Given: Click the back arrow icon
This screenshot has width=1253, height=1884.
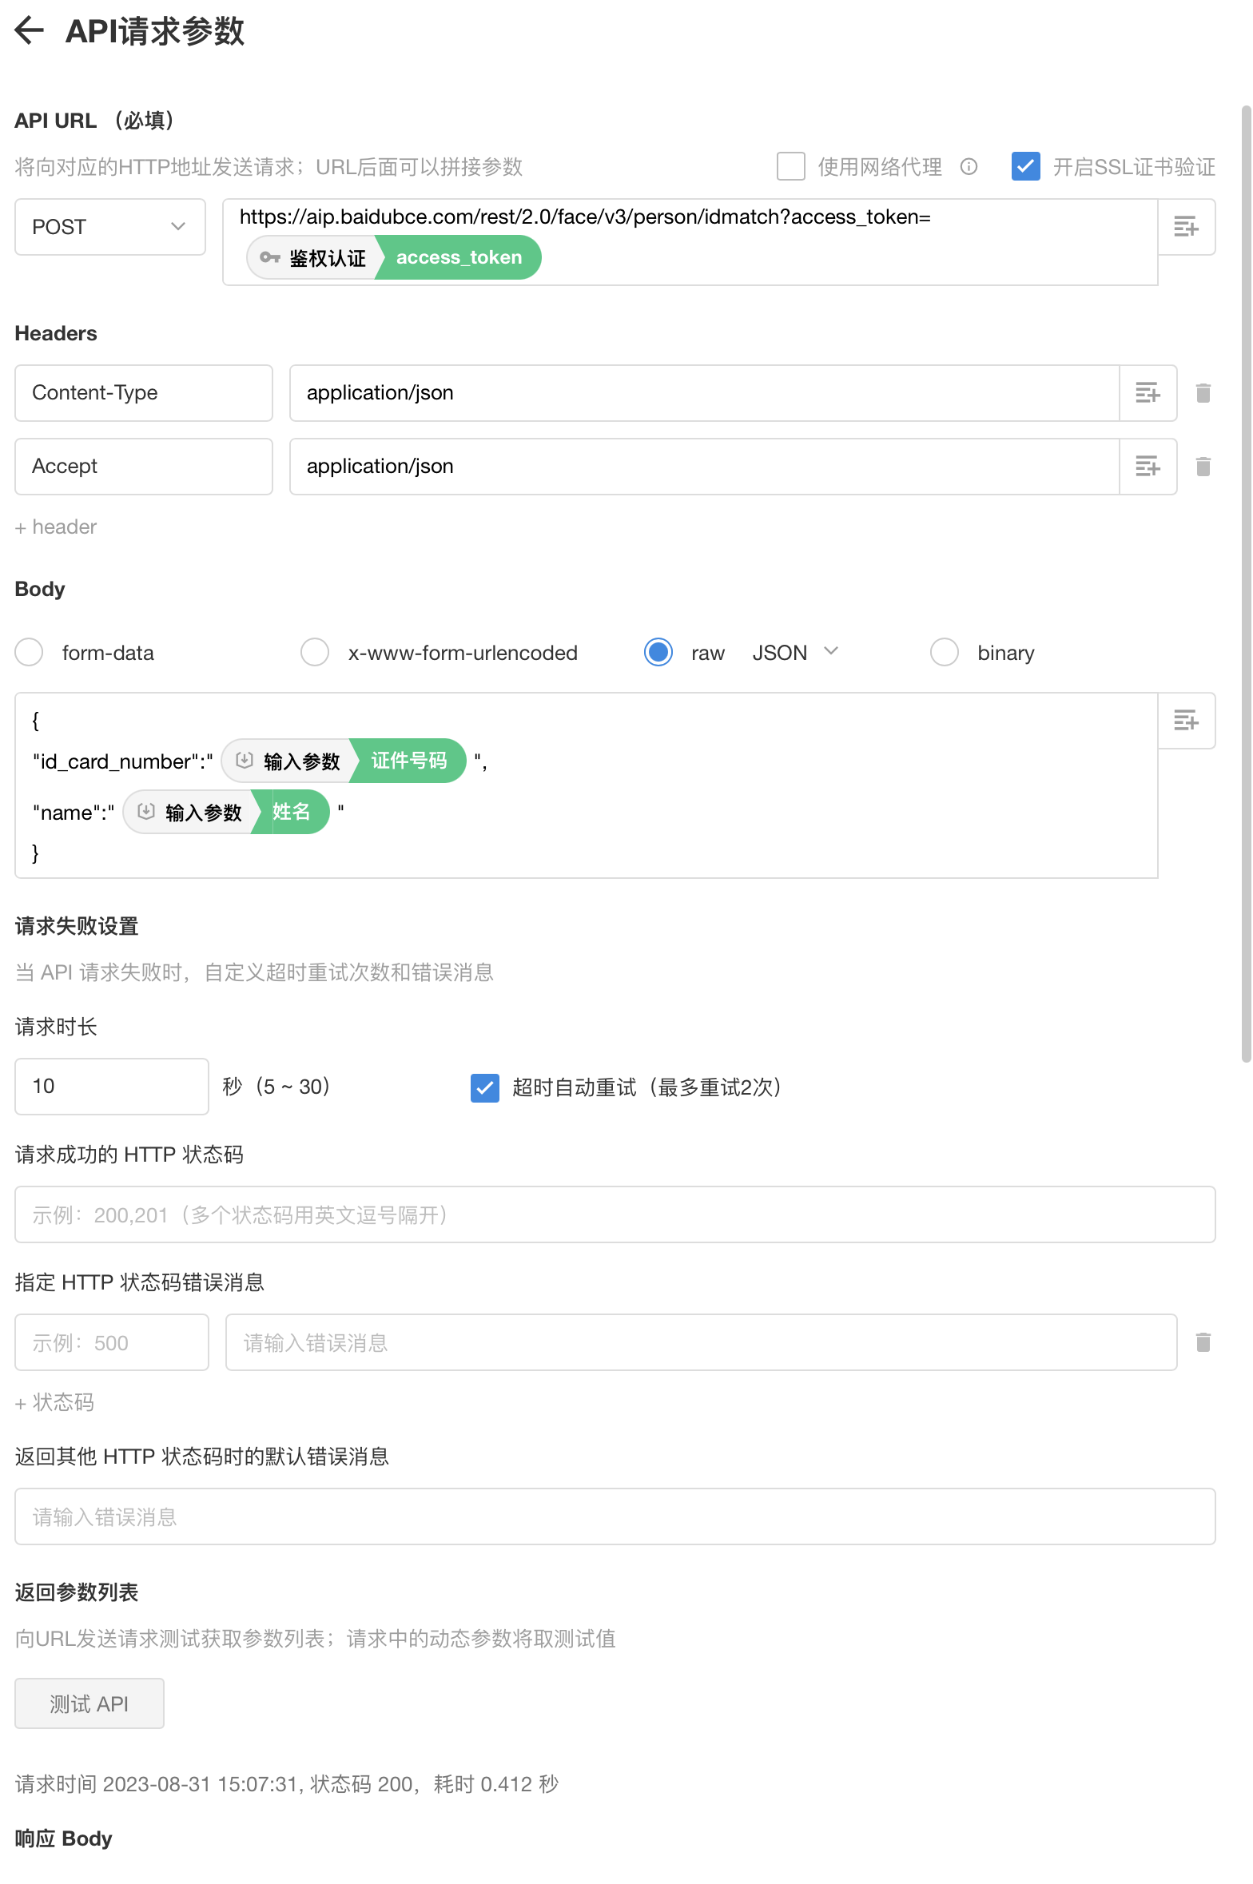Looking at the screenshot, I should [30, 31].
